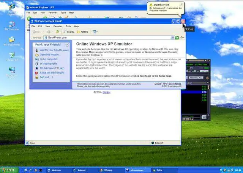Click the green Go arrow button

click(177, 38)
